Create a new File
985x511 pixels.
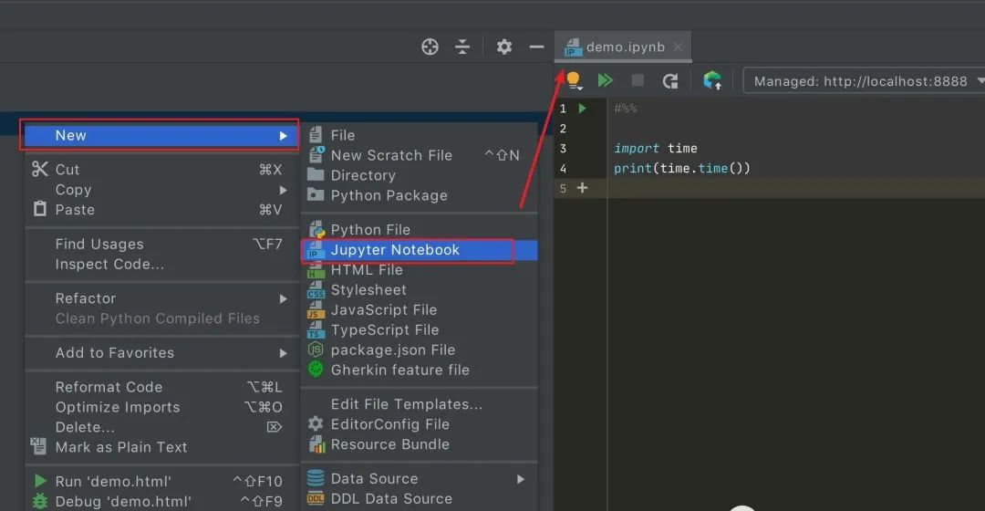click(419, 135)
